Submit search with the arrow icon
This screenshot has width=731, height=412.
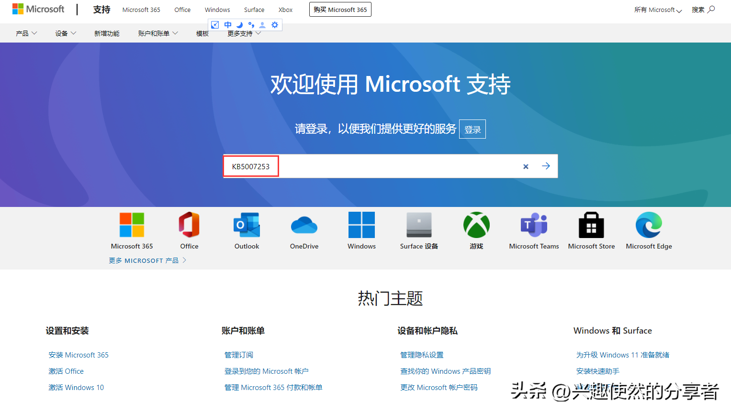point(546,166)
